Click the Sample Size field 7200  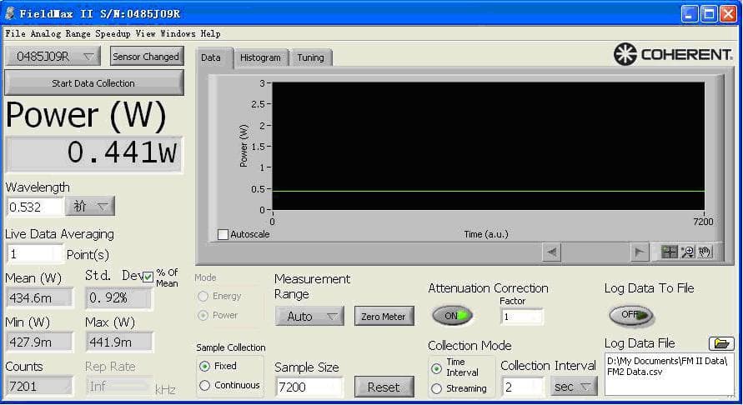[x=309, y=387]
